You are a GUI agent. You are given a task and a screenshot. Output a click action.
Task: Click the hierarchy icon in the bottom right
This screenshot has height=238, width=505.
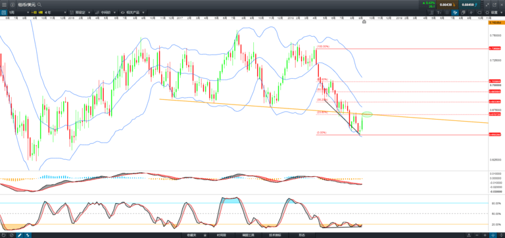coord(469,235)
